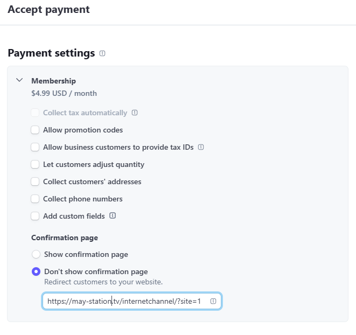This screenshot has width=356, height=335.
Task: Collapse the Membership section chevron
Action: (19, 80)
